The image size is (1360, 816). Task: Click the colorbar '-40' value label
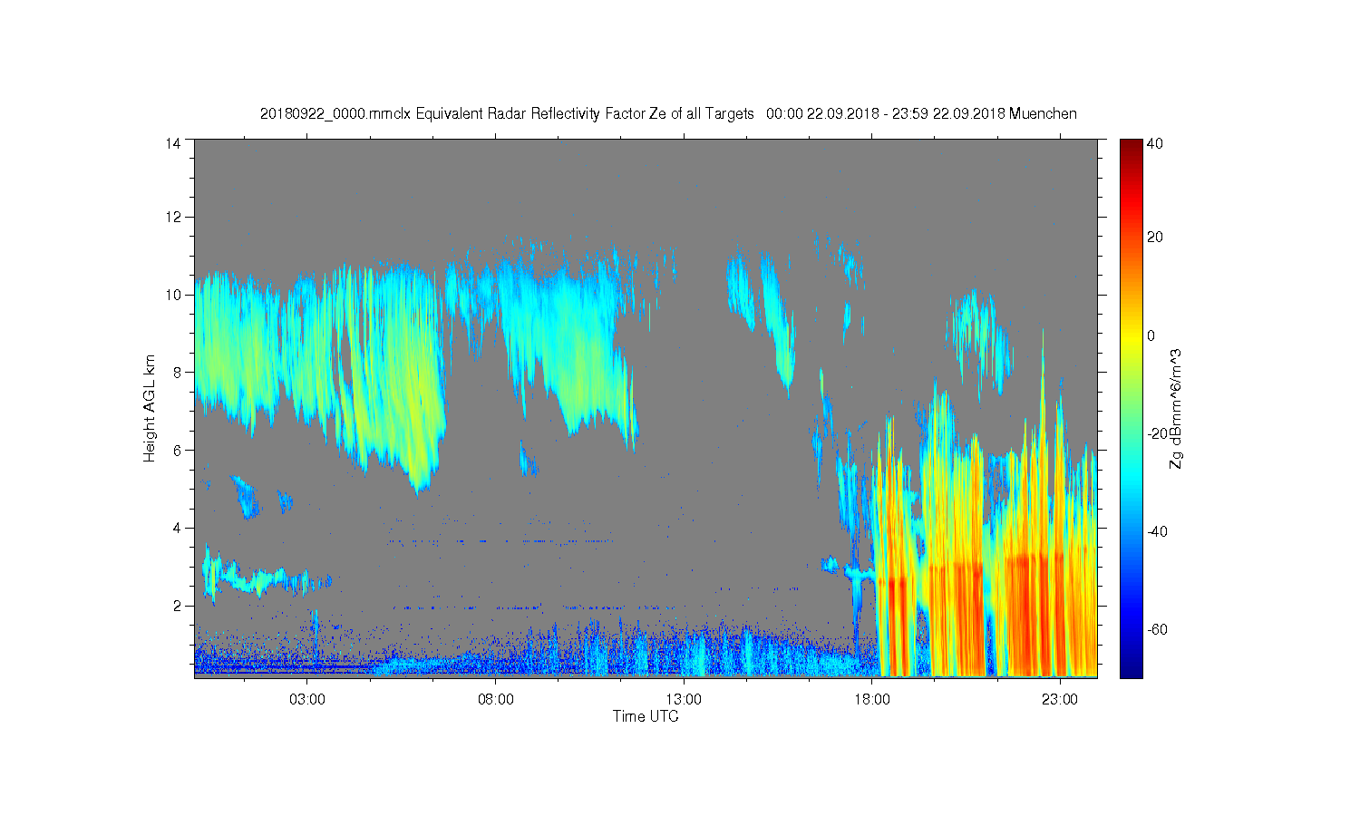[1158, 531]
